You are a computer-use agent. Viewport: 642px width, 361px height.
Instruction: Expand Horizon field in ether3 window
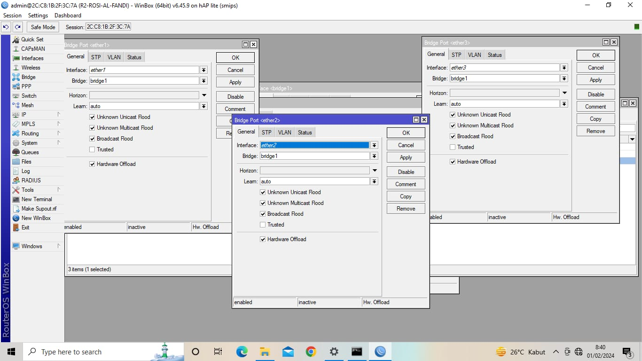pos(564,93)
